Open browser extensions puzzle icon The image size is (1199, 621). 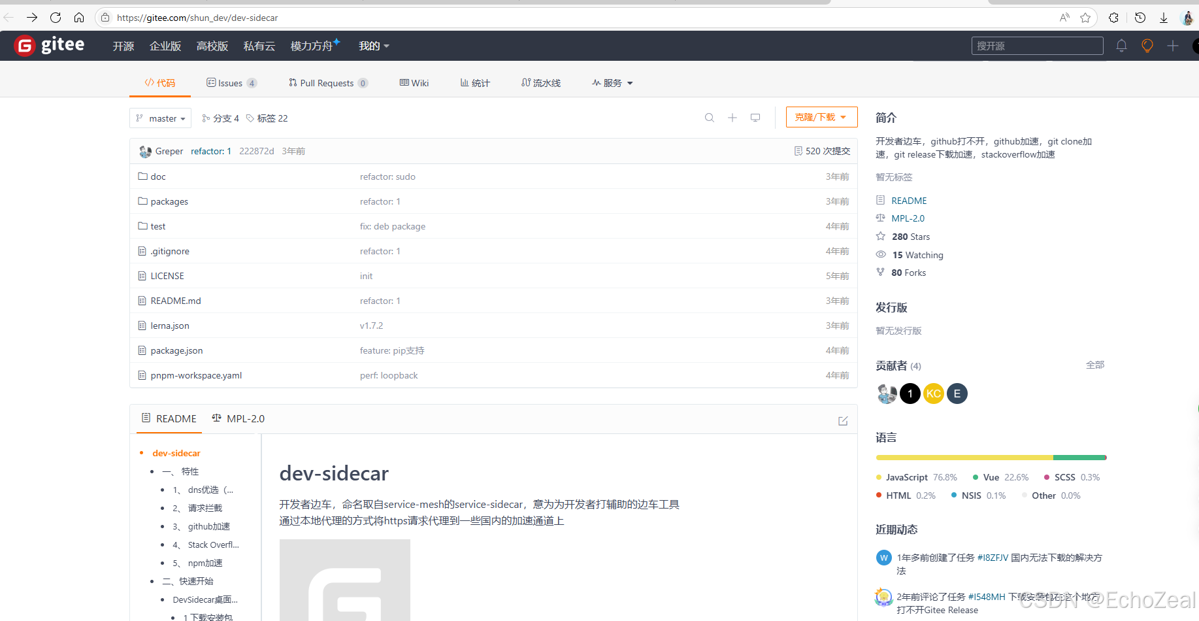tap(1113, 18)
